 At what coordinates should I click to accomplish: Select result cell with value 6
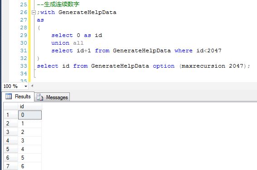point(29,166)
